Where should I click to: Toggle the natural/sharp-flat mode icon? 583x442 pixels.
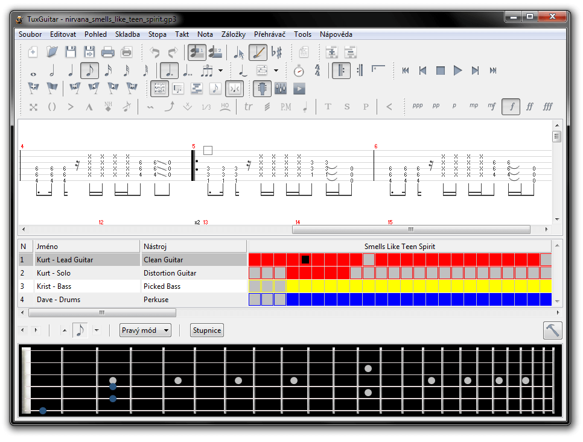click(x=276, y=52)
